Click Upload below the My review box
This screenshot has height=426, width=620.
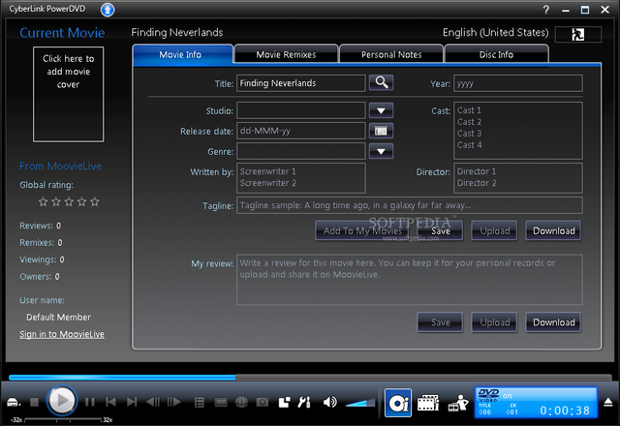point(495,322)
